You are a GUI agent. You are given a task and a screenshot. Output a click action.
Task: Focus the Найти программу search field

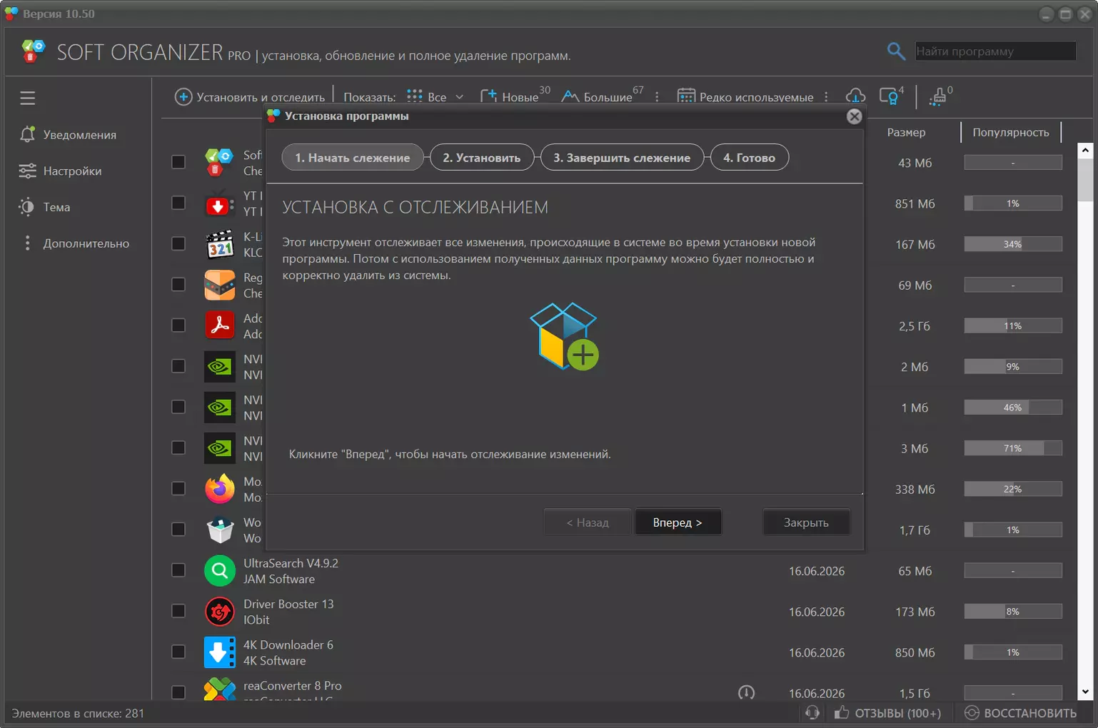[x=995, y=51]
